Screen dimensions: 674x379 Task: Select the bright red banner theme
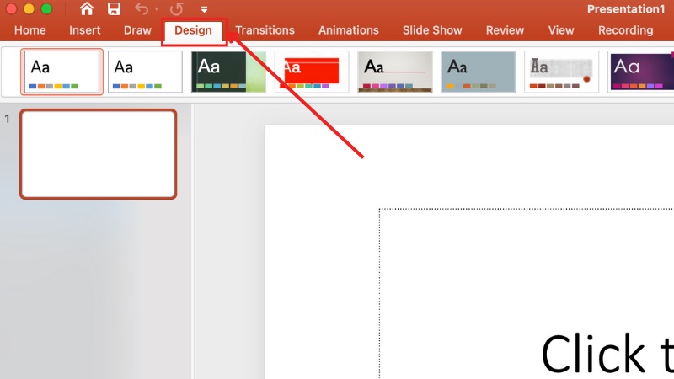click(x=312, y=72)
